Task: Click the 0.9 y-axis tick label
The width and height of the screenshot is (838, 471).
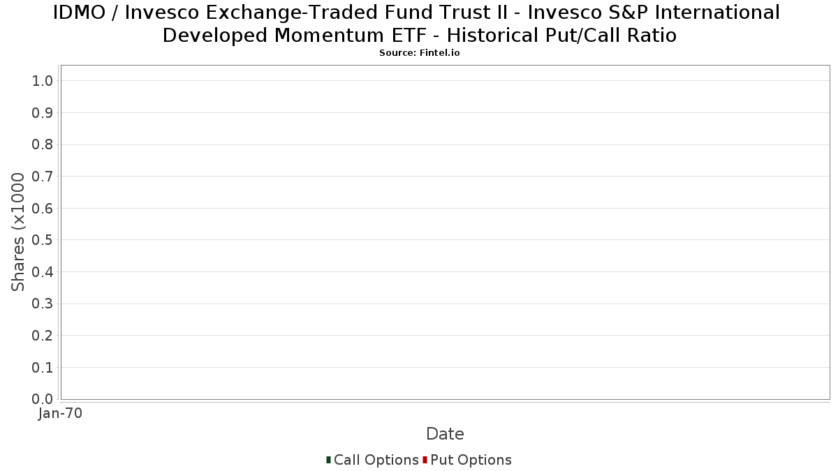Action: click(43, 113)
